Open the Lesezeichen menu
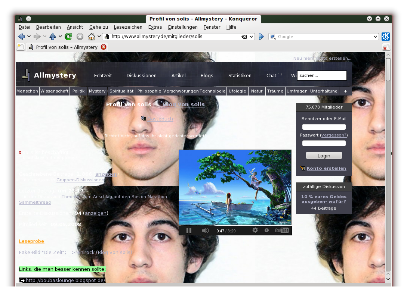Screen dimensions: 407x307 (128, 27)
